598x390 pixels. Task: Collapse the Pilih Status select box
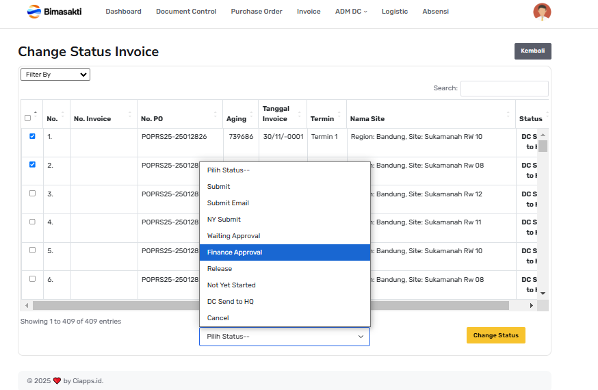point(284,337)
